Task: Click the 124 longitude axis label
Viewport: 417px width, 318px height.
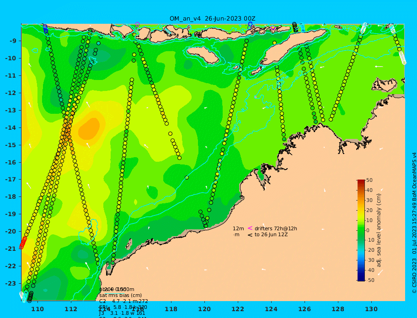Action: click(271, 309)
